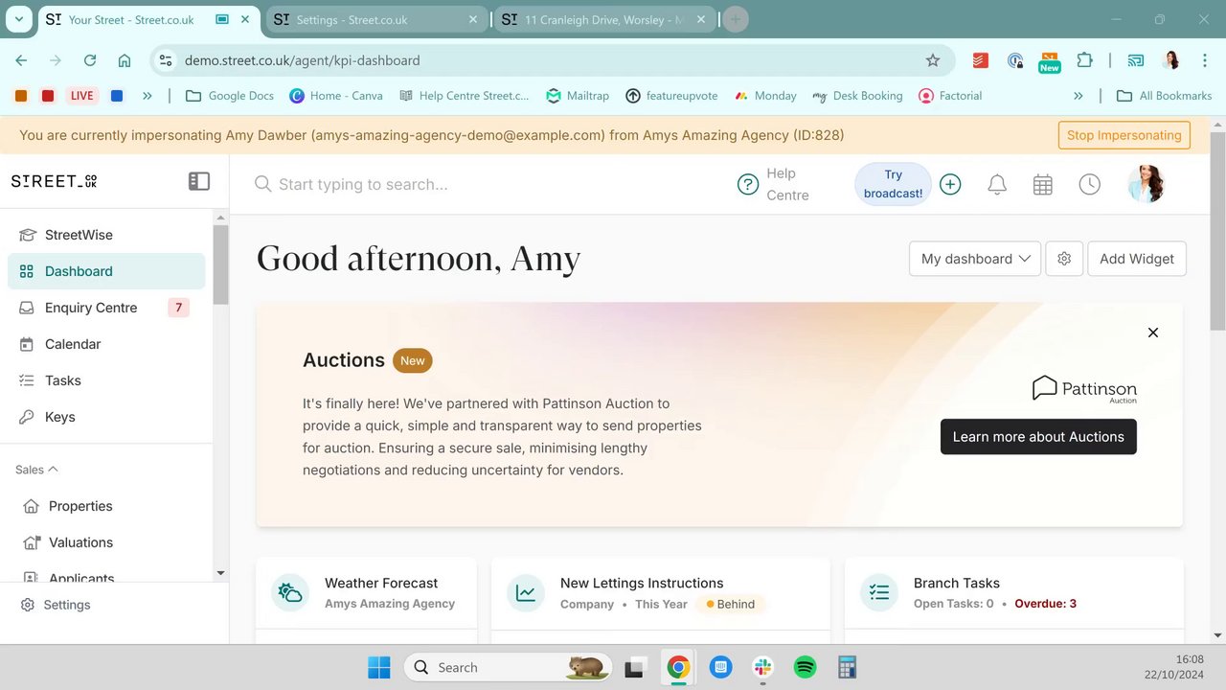This screenshot has height=690, width=1226.
Task: Click Learn more about Auctions button
Action: pyautogui.click(x=1038, y=437)
